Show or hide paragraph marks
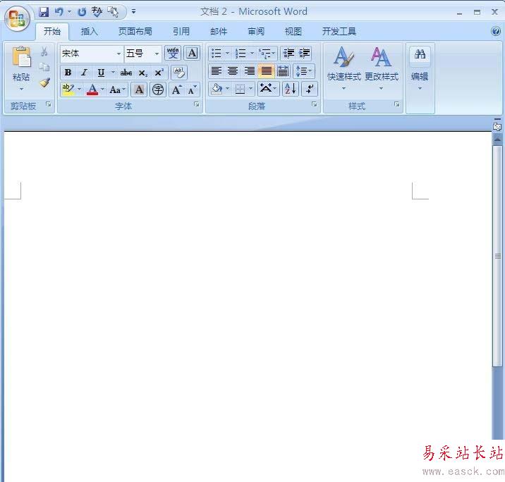The width and height of the screenshot is (505, 482). pos(310,89)
